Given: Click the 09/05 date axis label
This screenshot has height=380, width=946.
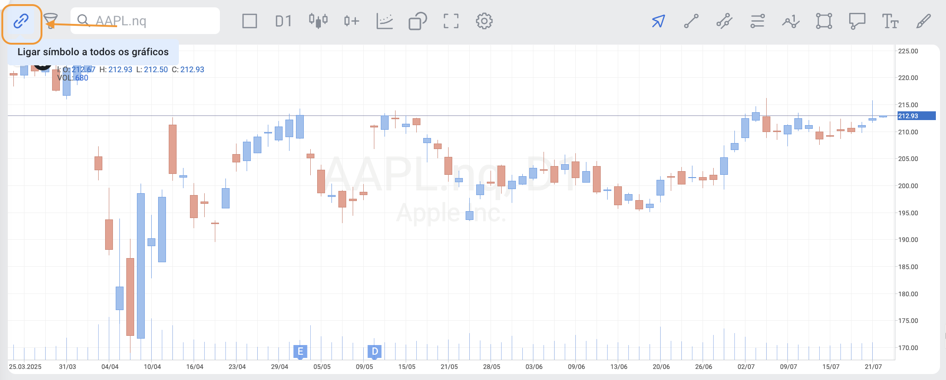Looking at the screenshot, I should pyautogui.click(x=364, y=367).
